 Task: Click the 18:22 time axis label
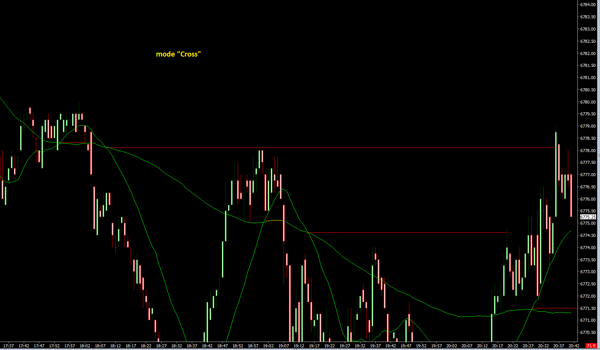click(x=146, y=346)
